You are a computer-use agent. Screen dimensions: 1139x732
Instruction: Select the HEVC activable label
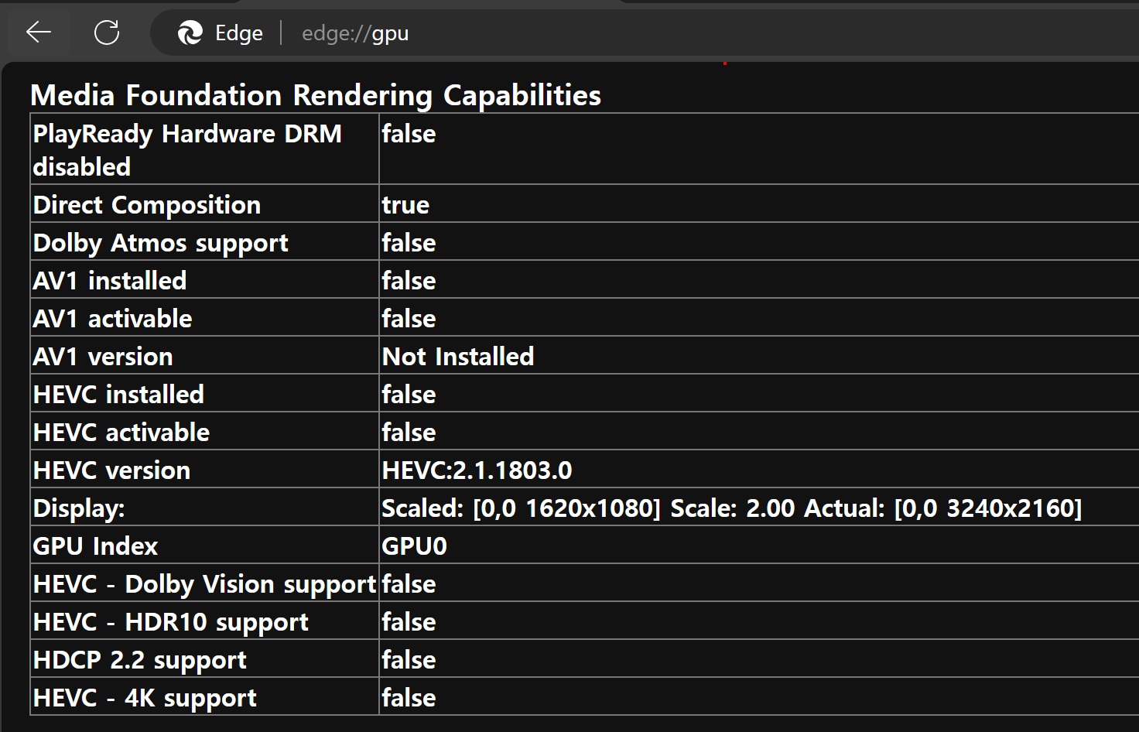tap(121, 433)
